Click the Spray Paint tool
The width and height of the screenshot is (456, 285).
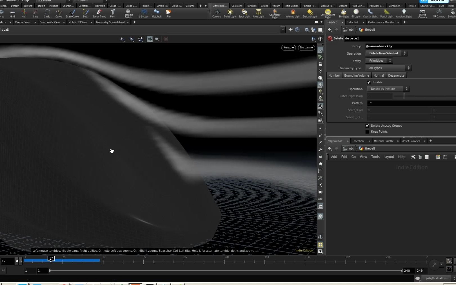tap(99, 13)
